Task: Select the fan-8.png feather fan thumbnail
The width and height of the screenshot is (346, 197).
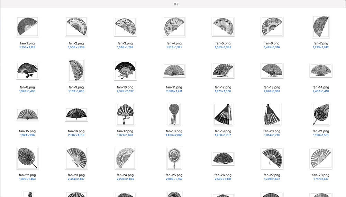Action: (x=27, y=71)
